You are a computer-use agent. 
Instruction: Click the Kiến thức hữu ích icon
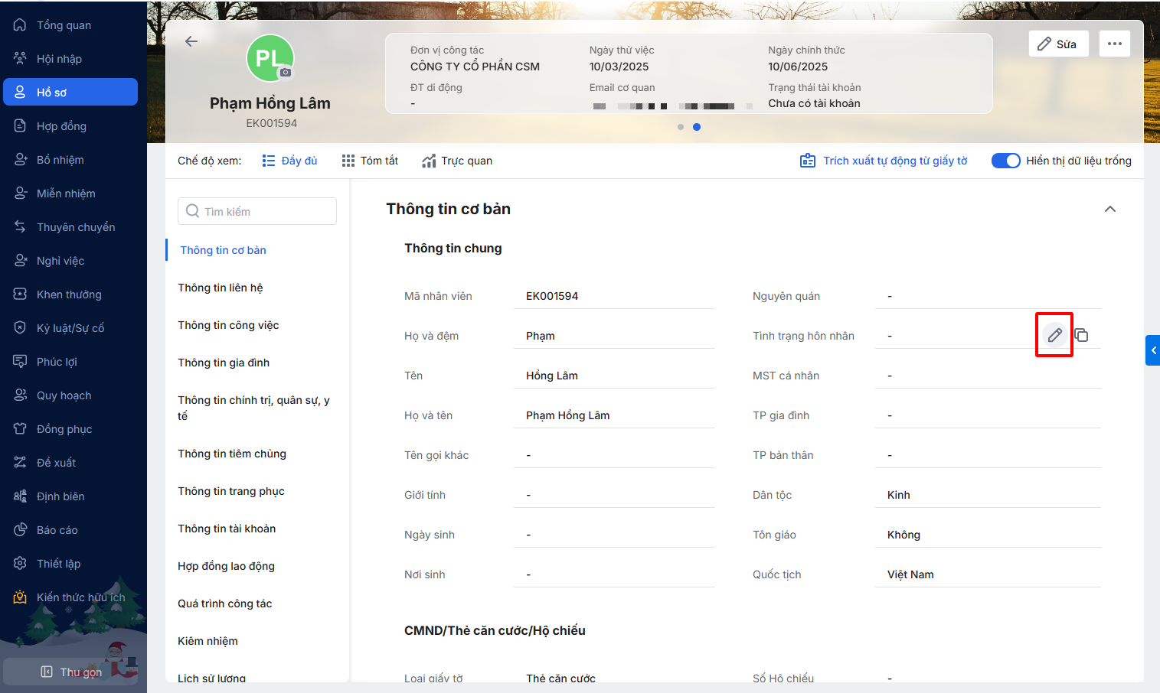coord(20,597)
